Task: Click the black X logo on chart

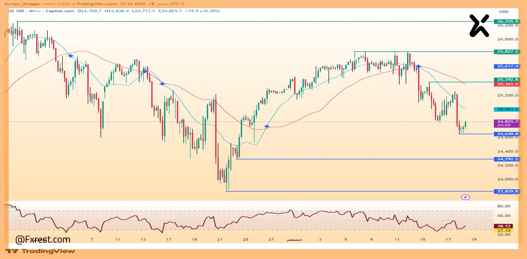Action: [479, 25]
